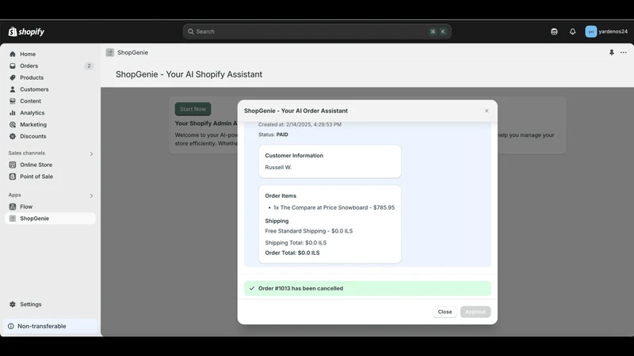Screen dimensions: 634x356
Task: Open the Sidekick assistant icon in the top bar
Action: 554,32
